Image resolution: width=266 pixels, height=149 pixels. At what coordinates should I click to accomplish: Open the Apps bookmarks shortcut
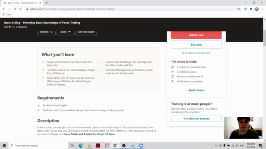(7, 14)
